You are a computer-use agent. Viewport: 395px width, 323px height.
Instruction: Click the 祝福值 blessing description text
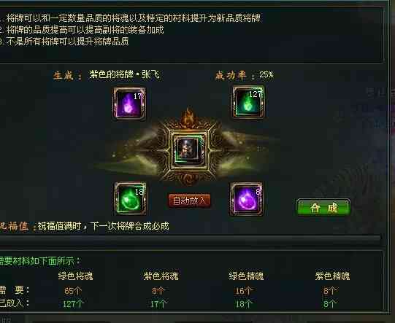103,226
